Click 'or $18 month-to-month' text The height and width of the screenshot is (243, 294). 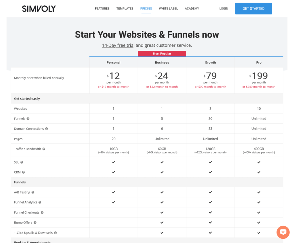[x=113, y=87]
